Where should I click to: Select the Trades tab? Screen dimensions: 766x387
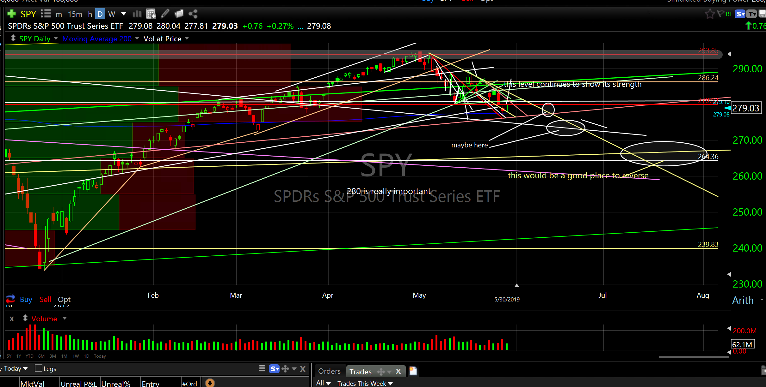click(x=360, y=372)
